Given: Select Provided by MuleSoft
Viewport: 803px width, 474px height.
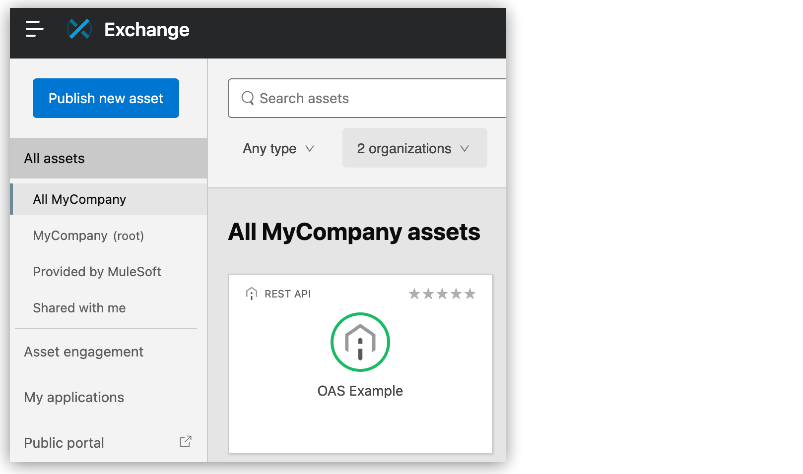Looking at the screenshot, I should (x=97, y=272).
